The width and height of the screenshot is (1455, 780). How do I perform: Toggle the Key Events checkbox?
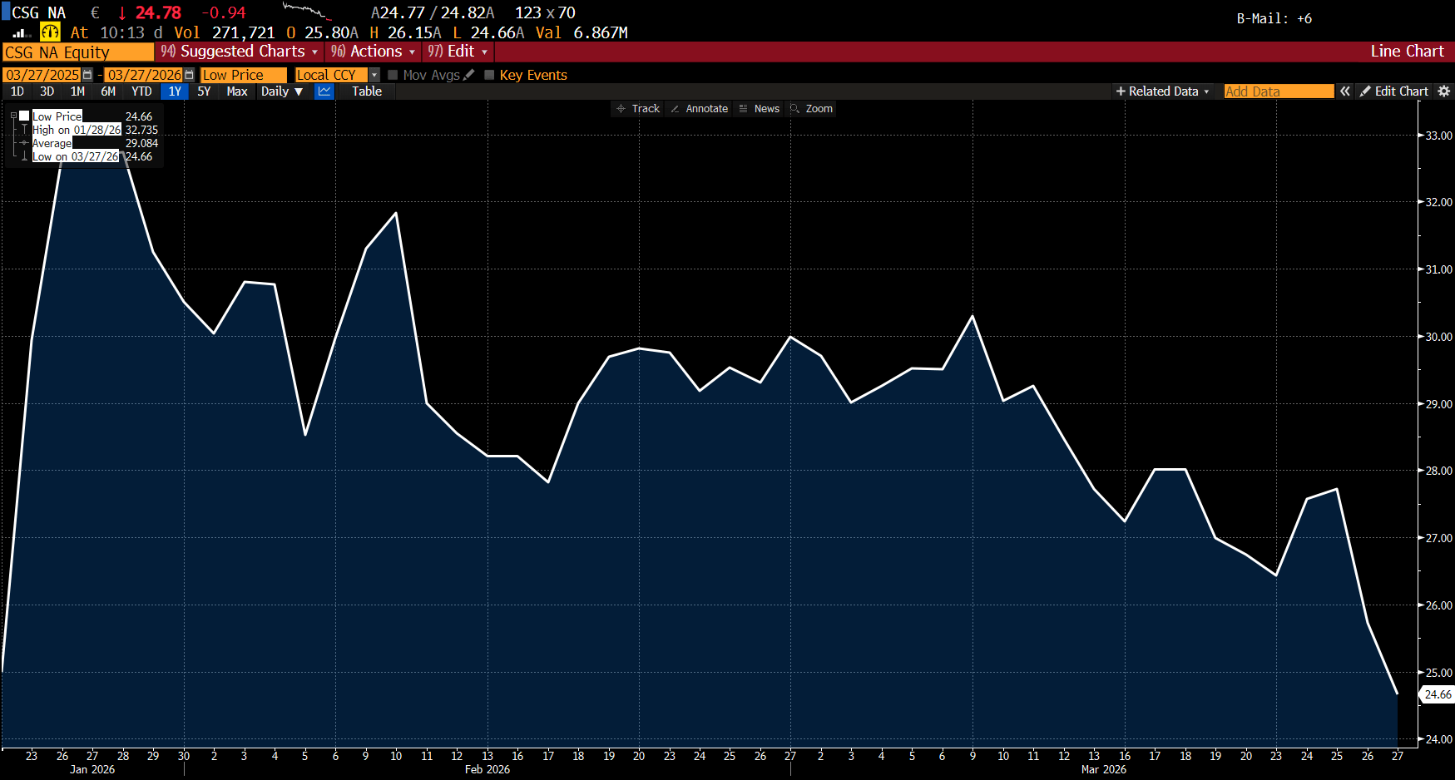click(489, 75)
